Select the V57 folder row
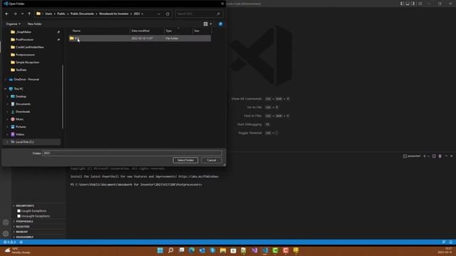456x256 pixels. click(x=140, y=38)
